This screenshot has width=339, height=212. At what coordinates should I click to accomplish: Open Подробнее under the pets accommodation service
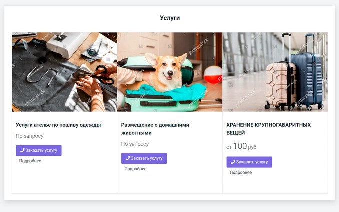pyautogui.click(x=135, y=169)
